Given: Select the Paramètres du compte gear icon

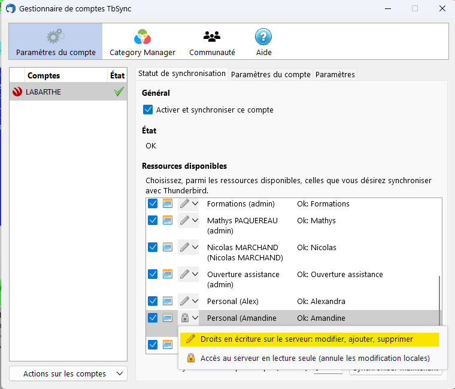Looking at the screenshot, I should tap(56, 37).
